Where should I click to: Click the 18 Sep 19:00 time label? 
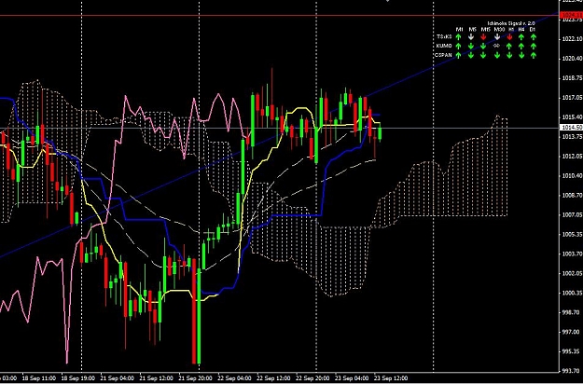77,378
